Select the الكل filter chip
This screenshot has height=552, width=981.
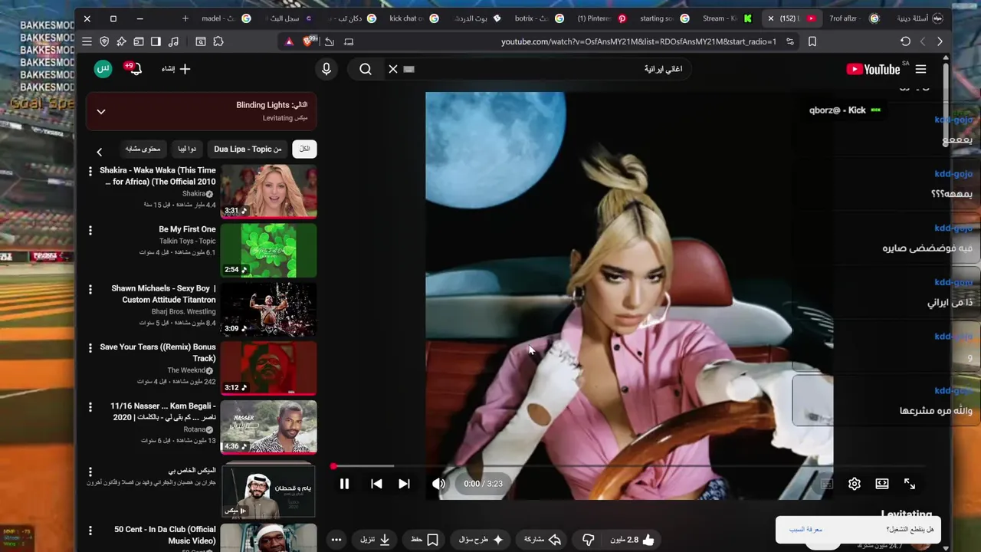pos(304,149)
